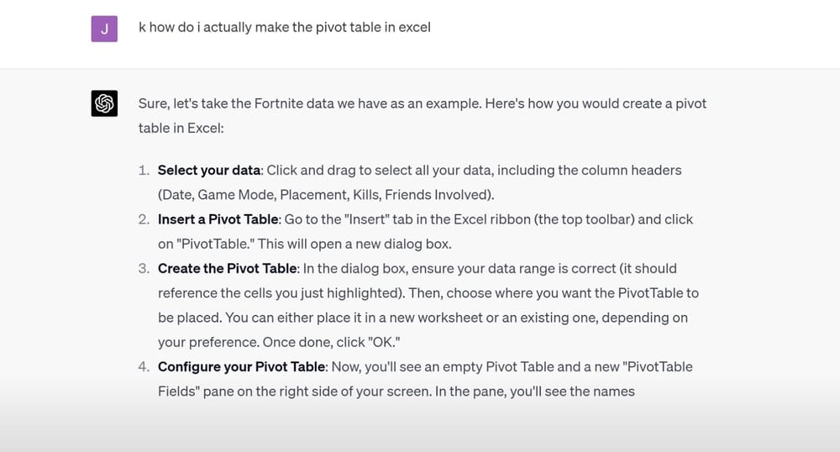The image size is (840, 452).
Task: Click the bold "Configure your Pivot Table" heading
Action: (241, 366)
